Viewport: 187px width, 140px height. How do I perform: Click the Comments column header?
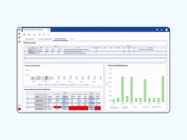pyautogui.click(x=151, y=48)
